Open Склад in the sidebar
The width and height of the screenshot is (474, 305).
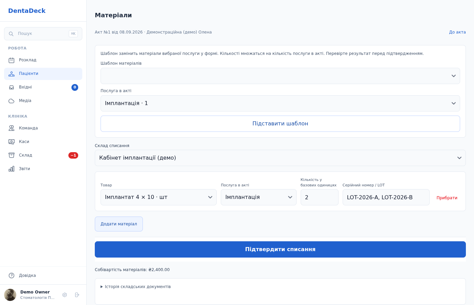point(43,155)
